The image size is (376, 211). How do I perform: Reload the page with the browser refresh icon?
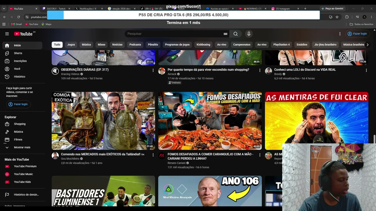point(19,17)
